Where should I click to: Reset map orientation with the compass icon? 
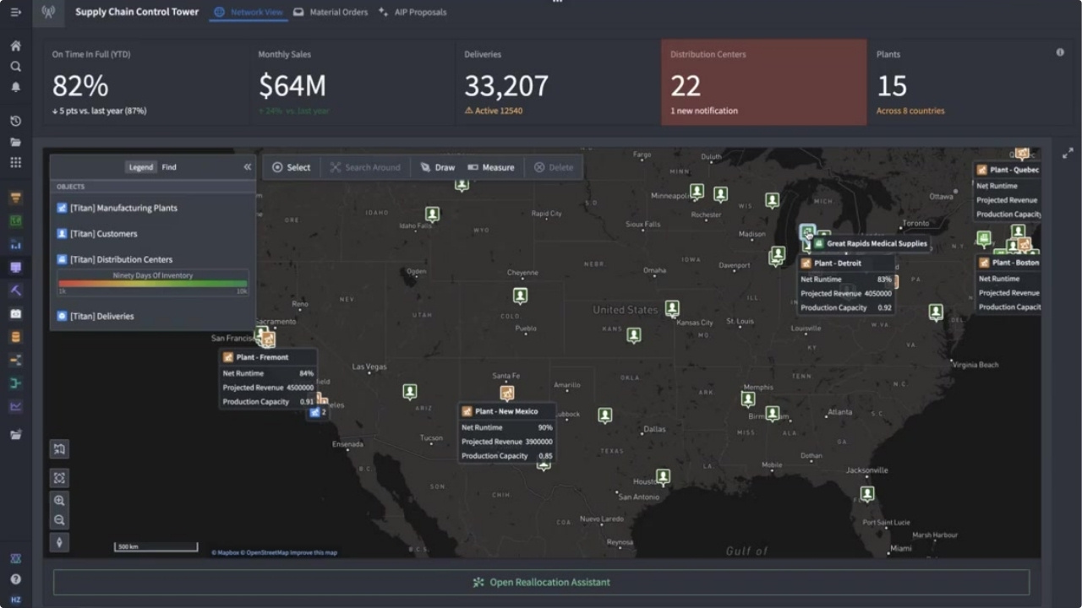59,542
